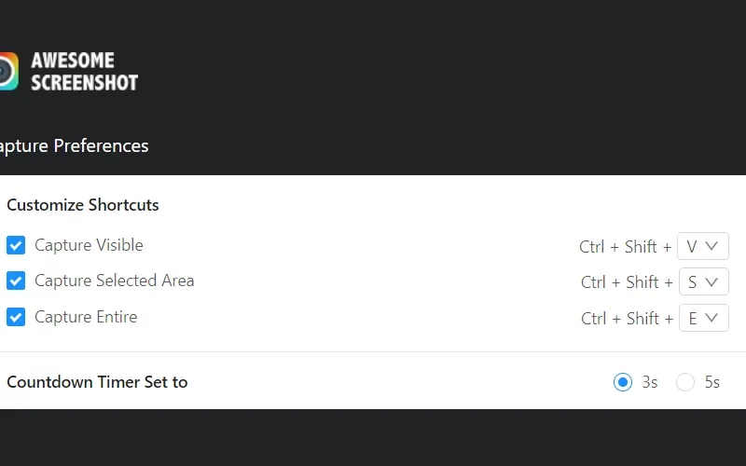This screenshot has width=746, height=466.
Task: Click the Capture Visible label text
Action: click(89, 245)
